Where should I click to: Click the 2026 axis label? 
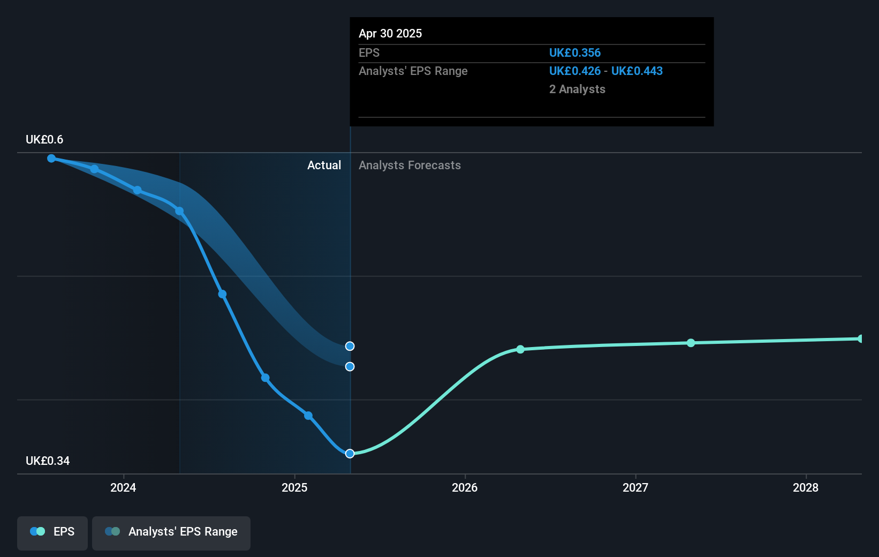465,488
